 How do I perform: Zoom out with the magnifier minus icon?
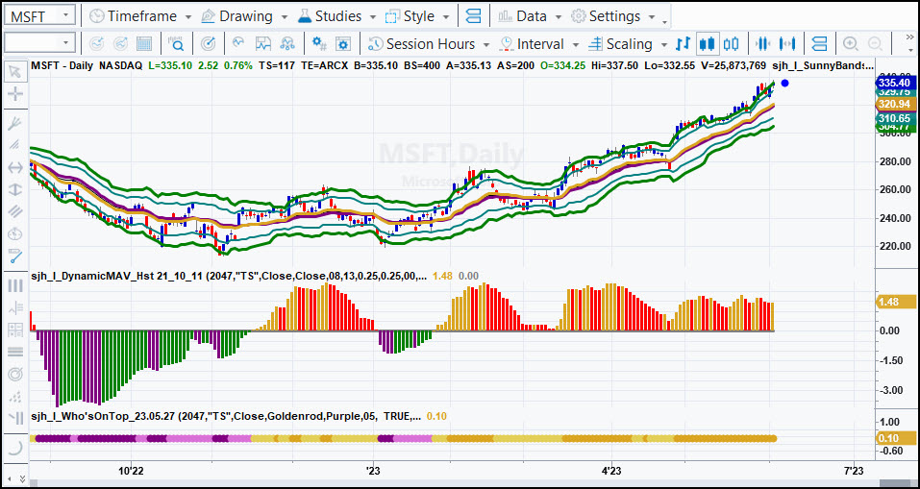pos(874,44)
